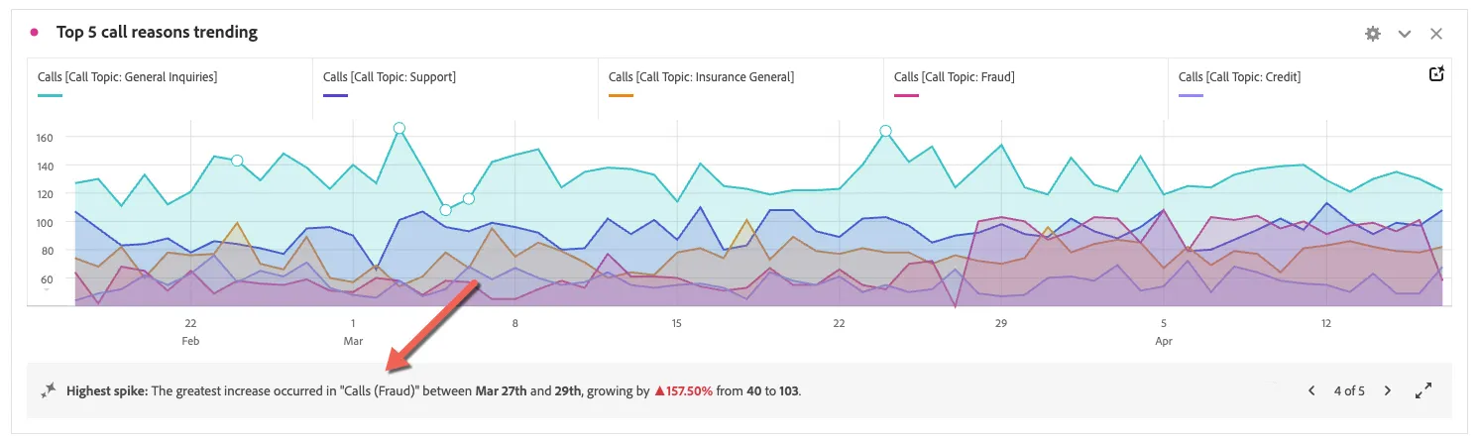Click the chart title Top 5 call reasons trending

[x=157, y=33]
